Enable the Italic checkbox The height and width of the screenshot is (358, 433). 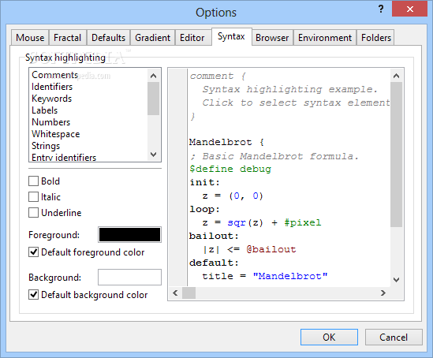pyautogui.click(x=33, y=197)
